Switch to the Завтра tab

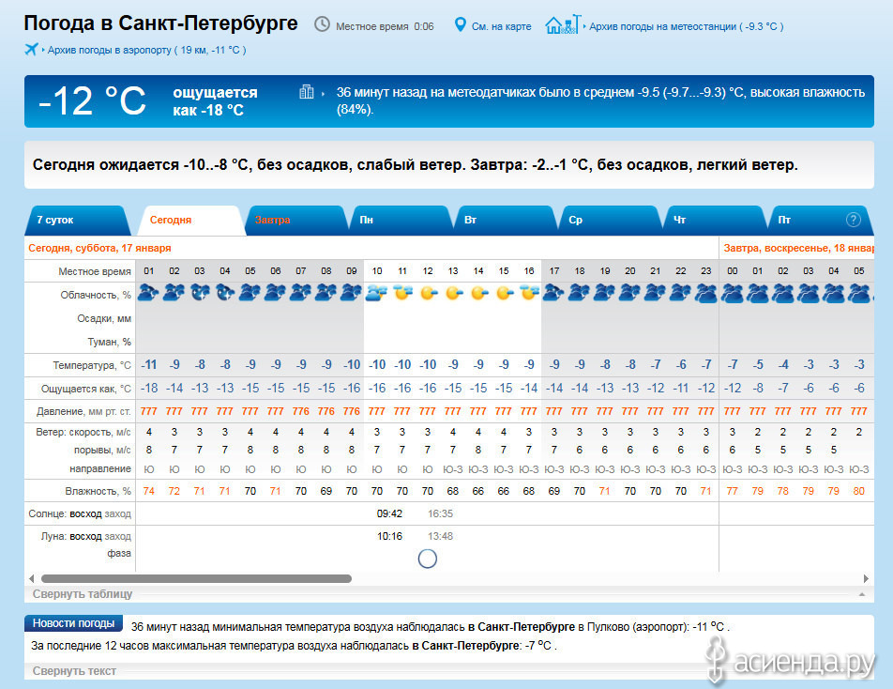pyautogui.click(x=273, y=220)
